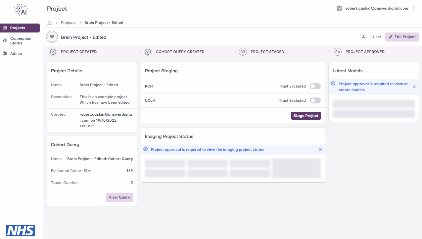This screenshot has width=422, height=239.
Task: Click the Admin fingerprint icon
Action: tap(5, 53)
